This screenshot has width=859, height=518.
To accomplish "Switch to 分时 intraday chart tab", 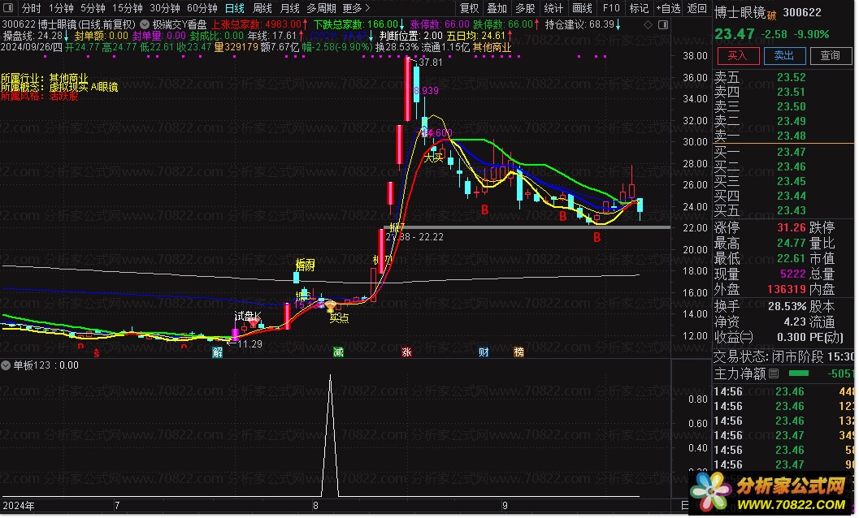I will coord(32,8).
